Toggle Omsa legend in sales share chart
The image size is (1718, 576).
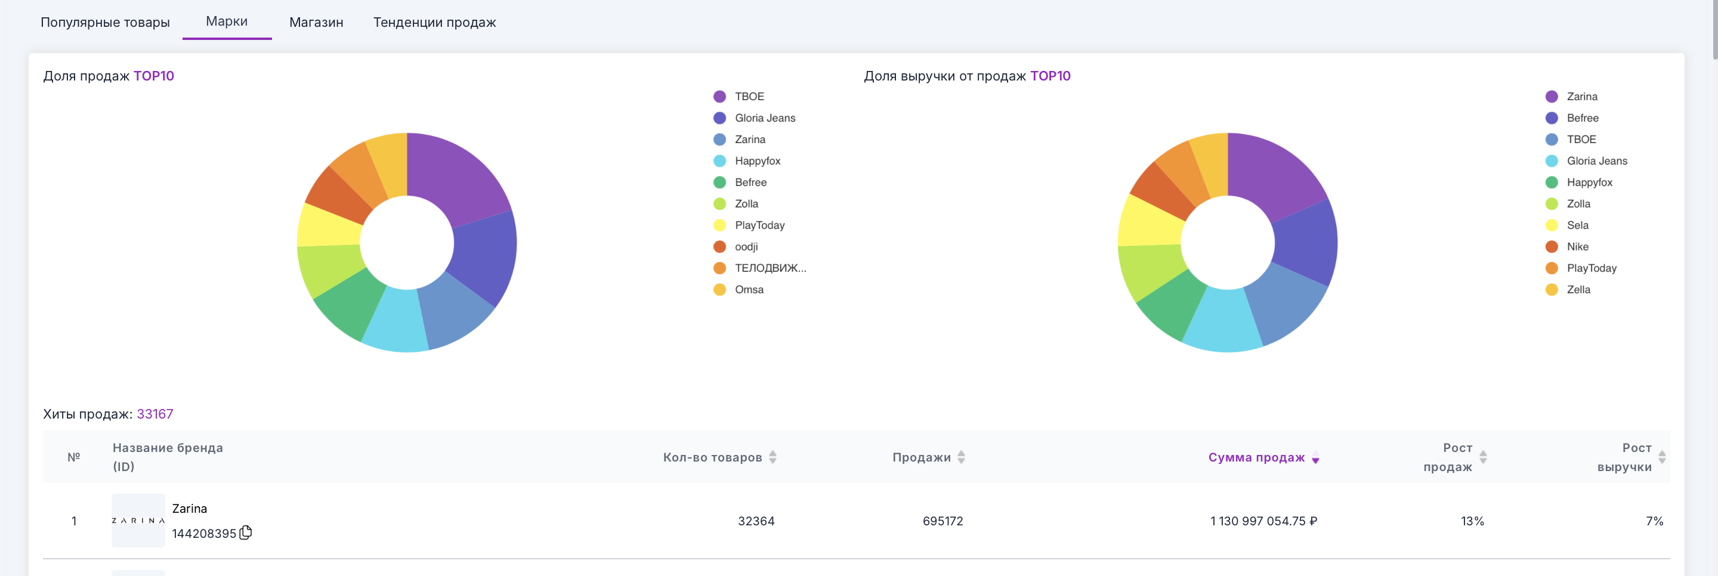click(x=739, y=289)
